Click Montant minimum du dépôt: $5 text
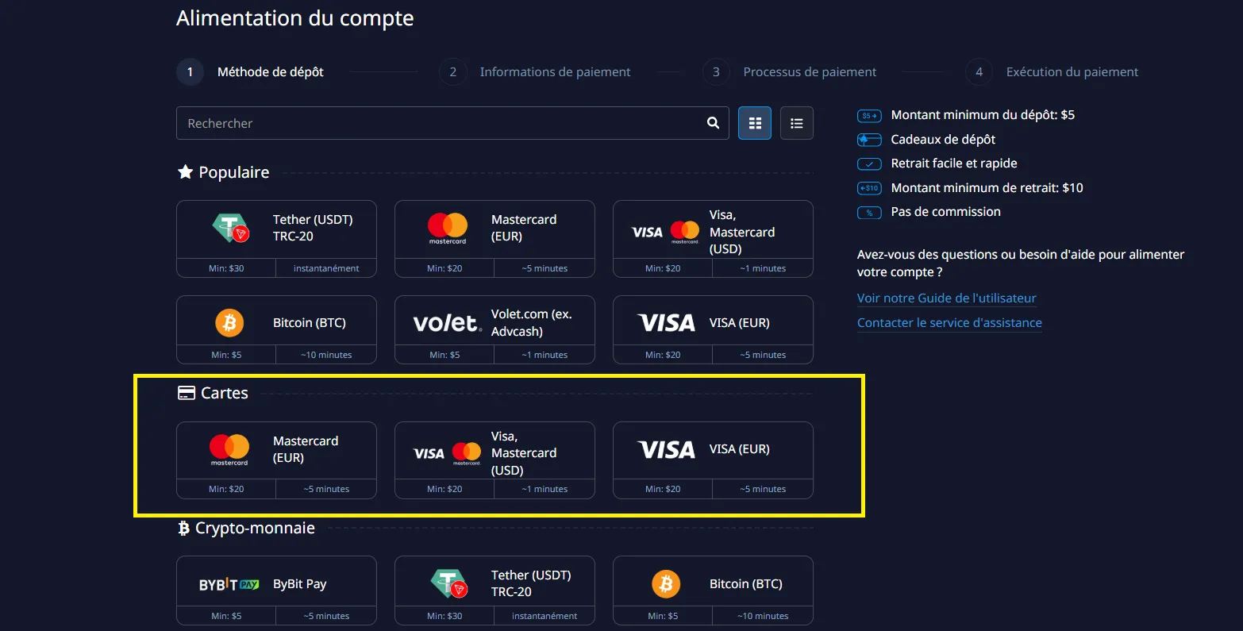The height and width of the screenshot is (631, 1243). coord(983,115)
